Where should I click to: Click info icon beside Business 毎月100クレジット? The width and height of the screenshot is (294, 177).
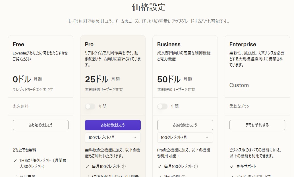[x=196, y=167]
